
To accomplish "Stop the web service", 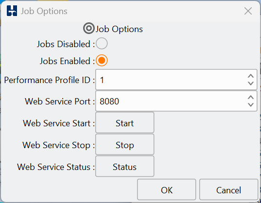I will 125,144.
